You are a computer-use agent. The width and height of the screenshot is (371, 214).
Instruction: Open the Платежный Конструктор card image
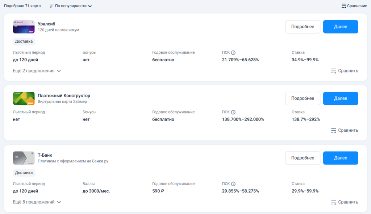point(24,98)
